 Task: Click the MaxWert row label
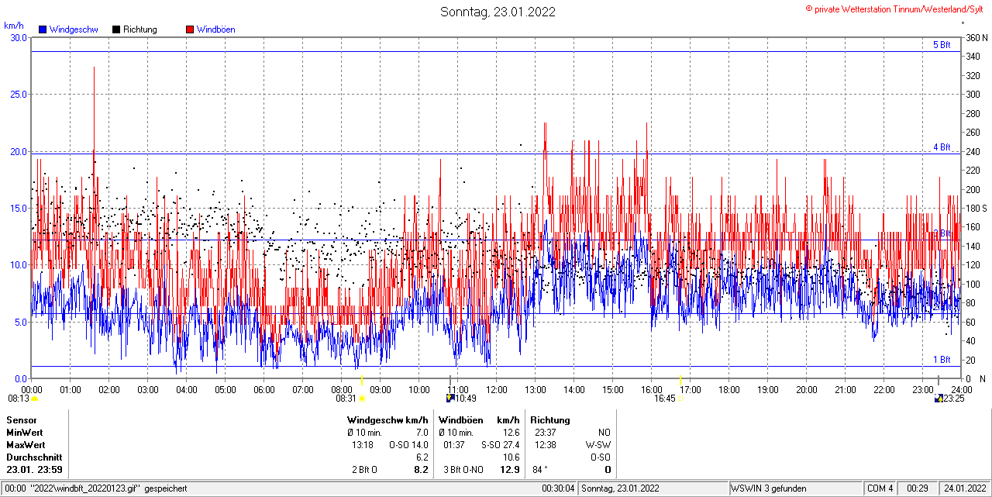[26, 445]
